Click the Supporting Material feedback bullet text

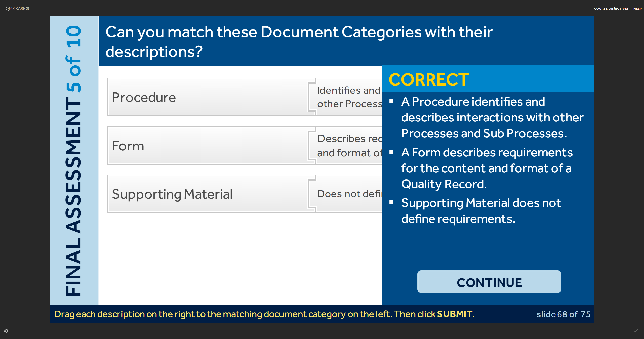pos(481,211)
